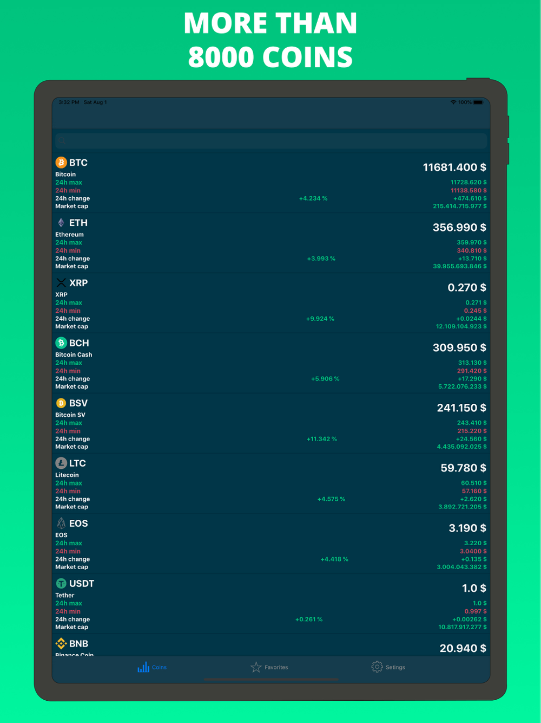
Task: Click the Bitcoin Cash name label
Action: click(x=74, y=355)
